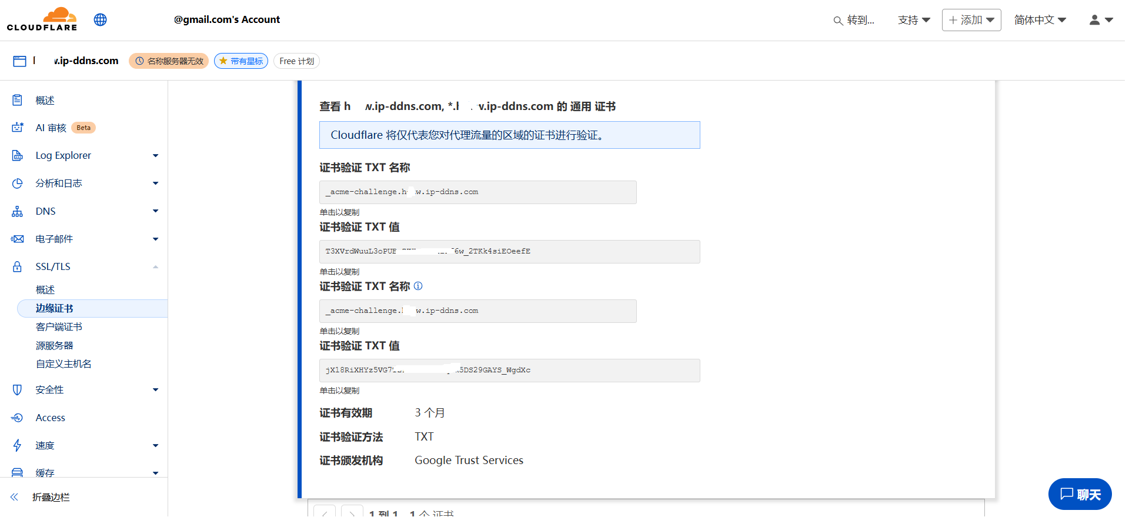Select 客户端证书 in the SSL/TLS submenu
This screenshot has height=517, width=1129.
(x=59, y=327)
